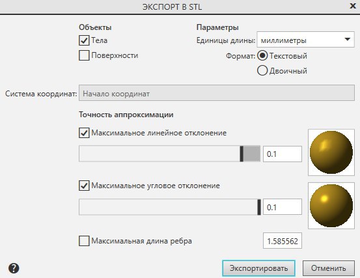Click the angular deviation sphere preview

tap(331, 206)
